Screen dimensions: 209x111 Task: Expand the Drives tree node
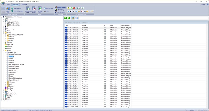4,19
